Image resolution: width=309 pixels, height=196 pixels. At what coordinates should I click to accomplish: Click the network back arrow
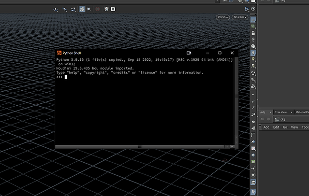pyautogui.click(x=262, y=119)
